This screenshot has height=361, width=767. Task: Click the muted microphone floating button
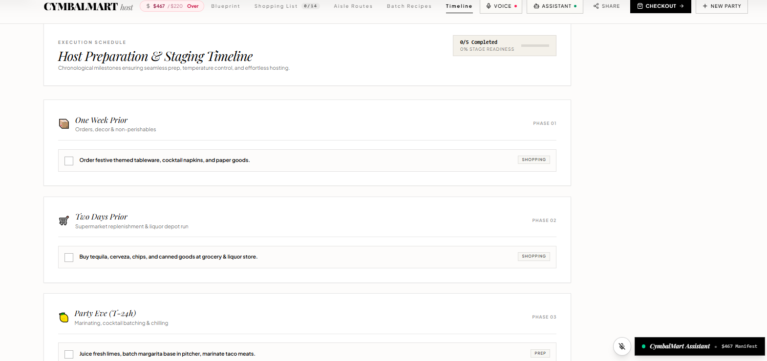(622, 346)
